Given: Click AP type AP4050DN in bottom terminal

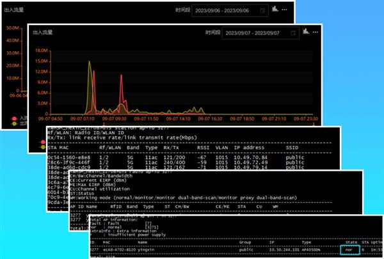Looking at the screenshot, I should (311, 250).
